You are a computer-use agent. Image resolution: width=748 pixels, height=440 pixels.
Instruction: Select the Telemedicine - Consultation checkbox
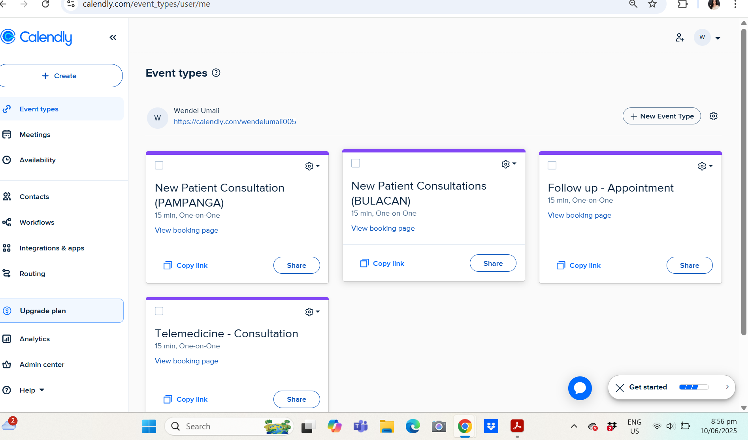159,311
